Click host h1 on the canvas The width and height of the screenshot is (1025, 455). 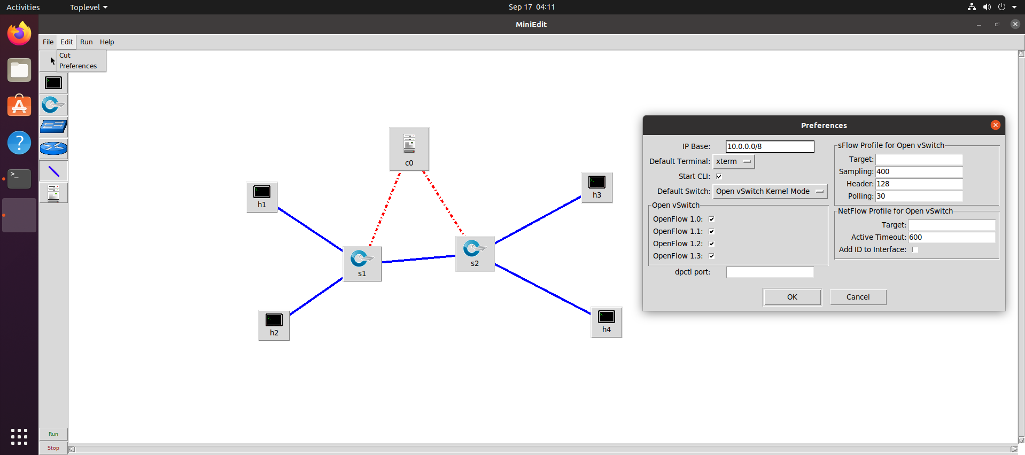pos(262,197)
